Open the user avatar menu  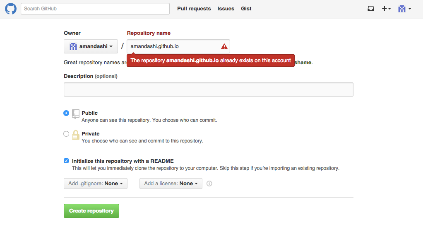click(x=404, y=9)
